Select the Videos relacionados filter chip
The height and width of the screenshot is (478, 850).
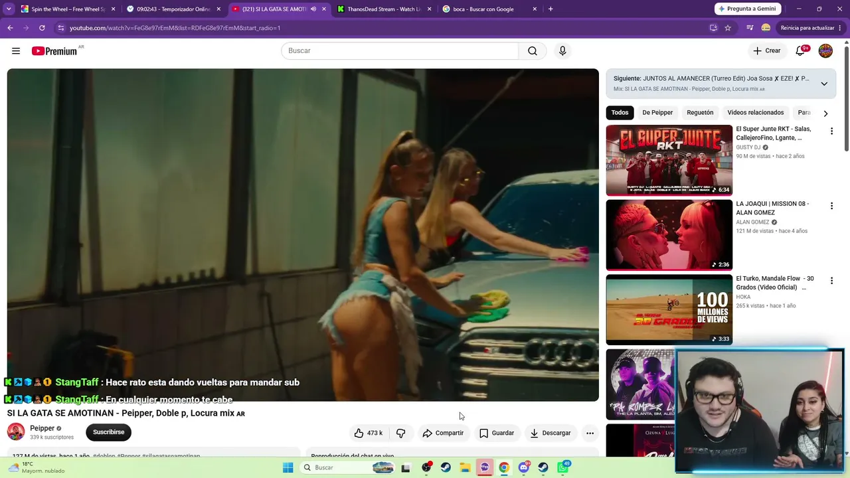[755, 113]
